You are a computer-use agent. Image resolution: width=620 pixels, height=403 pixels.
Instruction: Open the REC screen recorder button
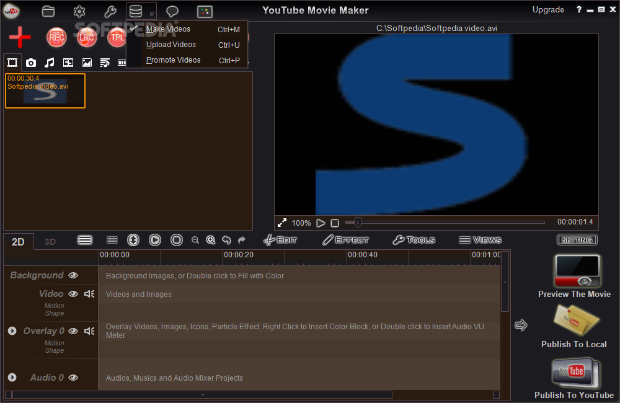coord(56,38)
